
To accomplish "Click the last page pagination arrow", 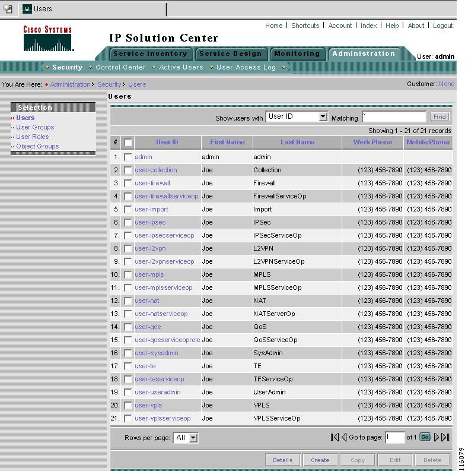I will coord(445,437).
